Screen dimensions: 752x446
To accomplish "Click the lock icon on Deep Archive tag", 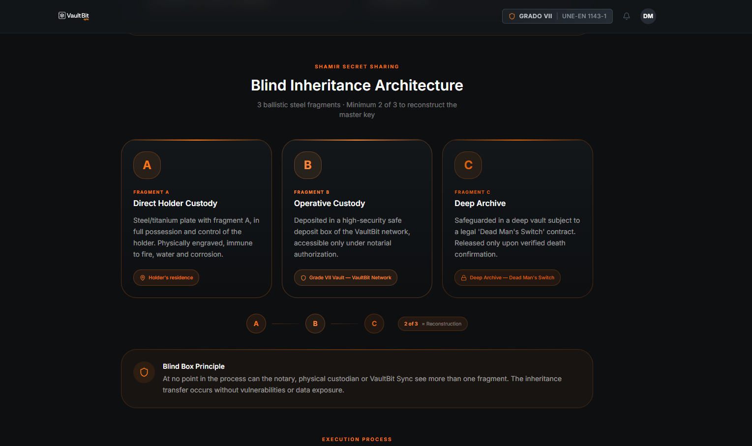I will pos(463,277).
